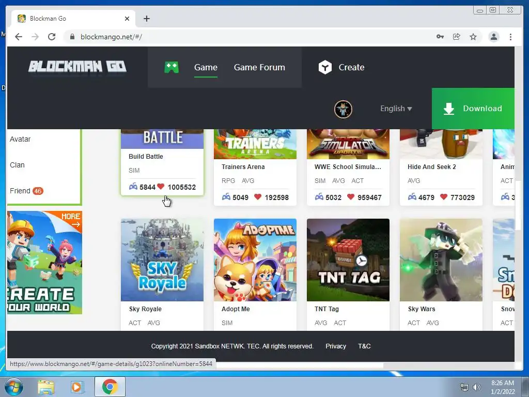Open Hide And Seek 2 title
This screenshot has height=397, width=529.
point(431,167)
